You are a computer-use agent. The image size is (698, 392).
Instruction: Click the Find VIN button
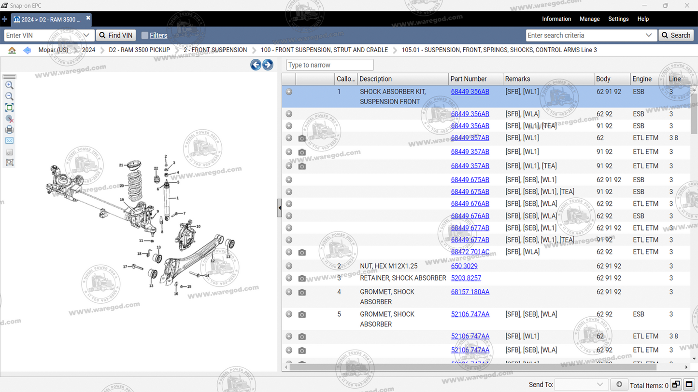[116, 35]
